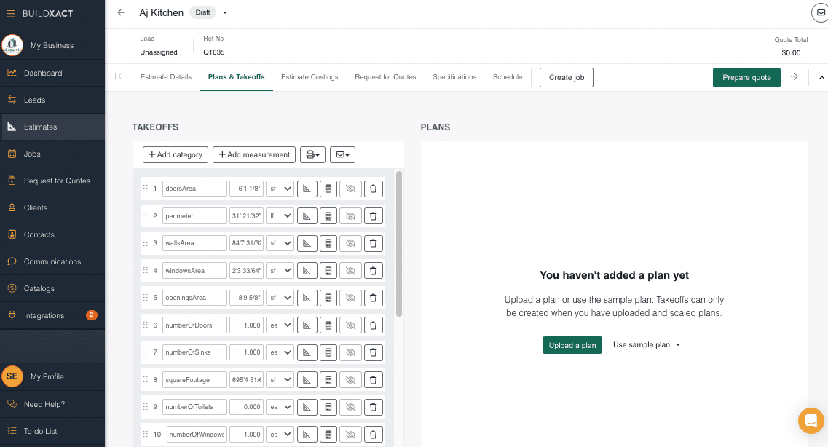Click the squareFootage name input field
828x447 pixels.
click(194, 380)
